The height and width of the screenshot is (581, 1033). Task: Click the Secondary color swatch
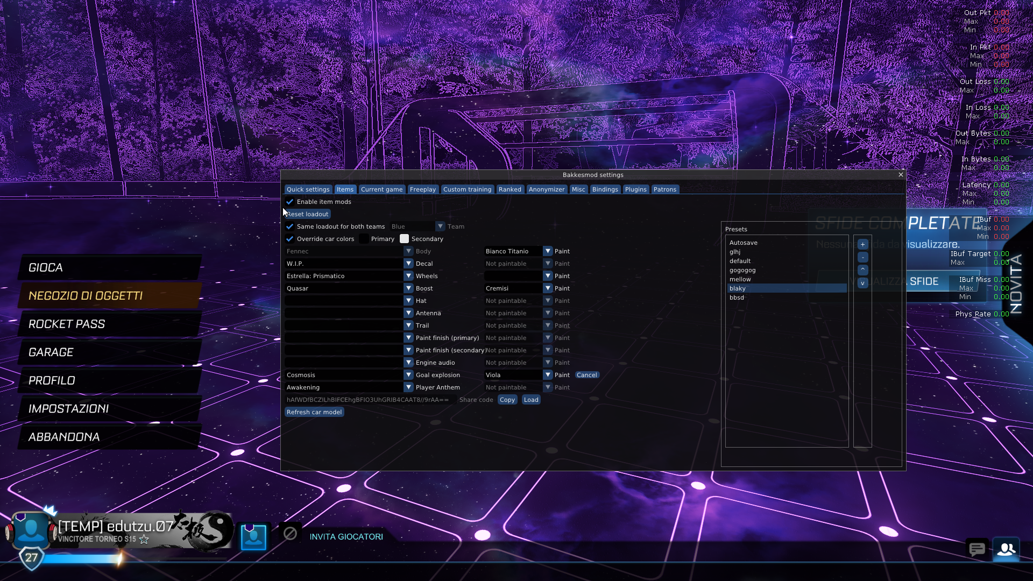click(x=404, y=239)
